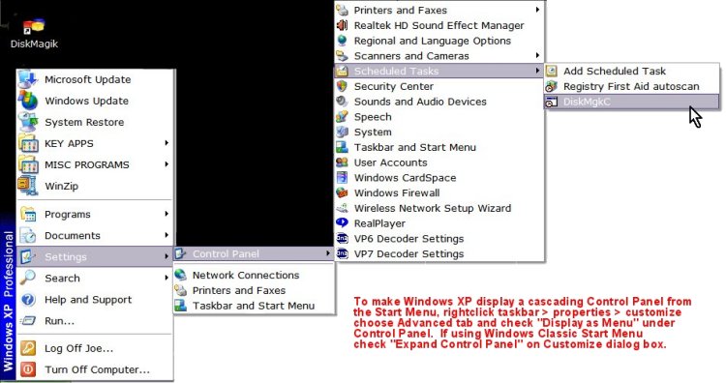Click the Windows Firewall icon
Viewport: 726px width, 383px height.
pos(342,192)
